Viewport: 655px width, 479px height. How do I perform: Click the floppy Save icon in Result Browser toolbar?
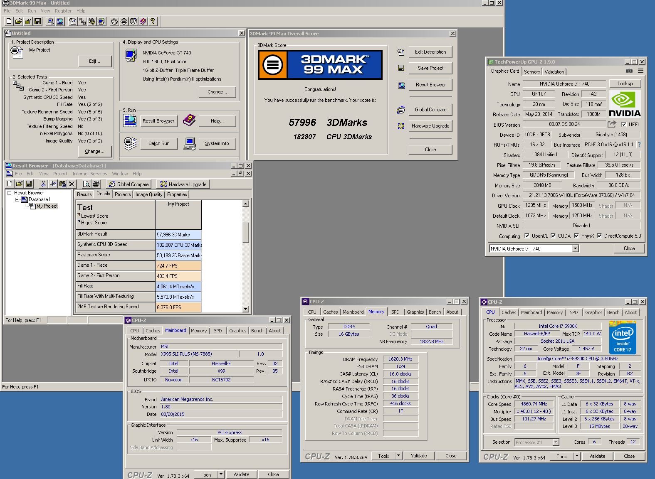point(29,184)
